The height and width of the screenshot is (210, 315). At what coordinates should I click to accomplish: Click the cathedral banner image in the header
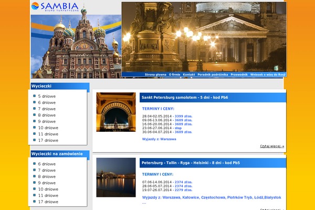coord(76,46)
